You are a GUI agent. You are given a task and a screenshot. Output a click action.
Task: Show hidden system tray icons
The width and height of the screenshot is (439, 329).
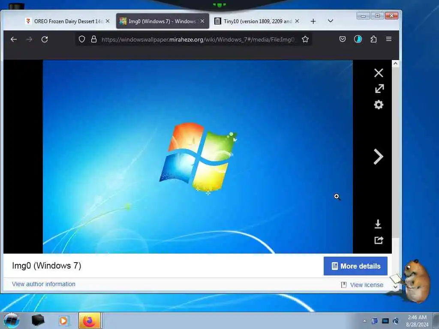(x=364, y=321)
